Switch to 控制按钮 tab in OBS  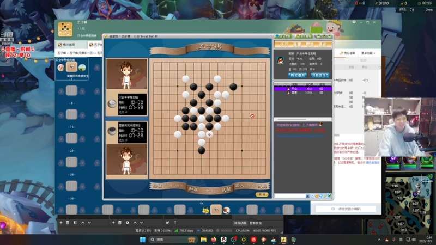(256, 223)
